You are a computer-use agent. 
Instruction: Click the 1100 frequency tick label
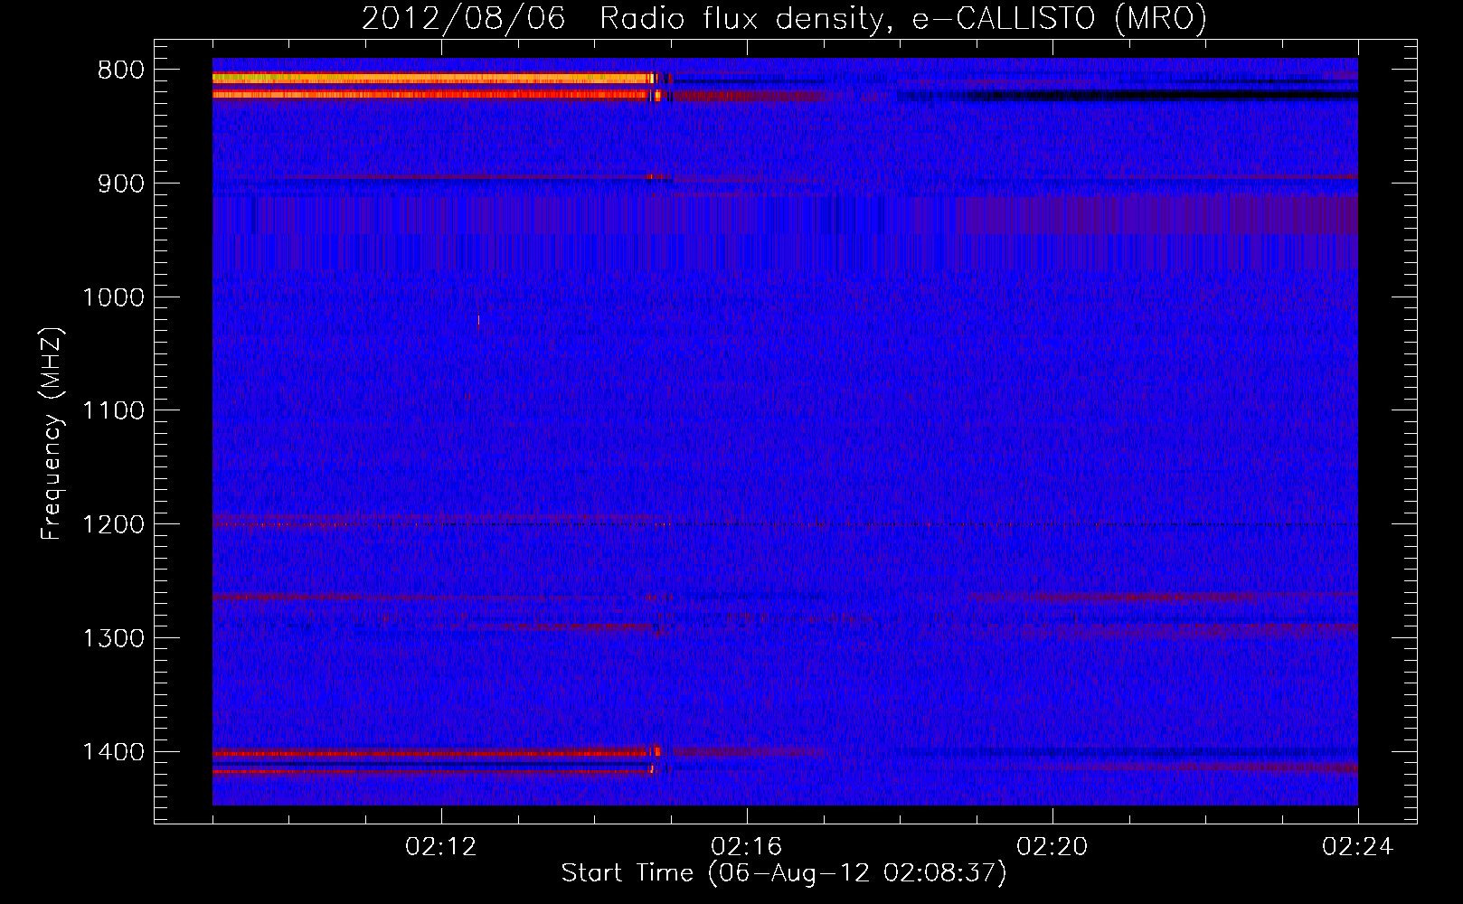pyautogui.click(x=113, y=411)
